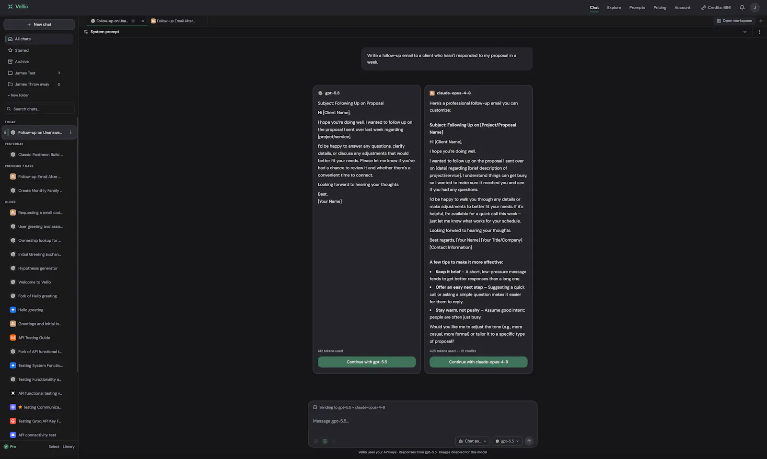Open the gpt-5.5 model selector dropdown
Viewport: 767px width, 459px height.
coord(507,441)
